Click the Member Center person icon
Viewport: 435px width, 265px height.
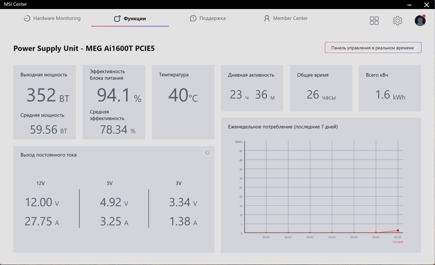point(267,18)
